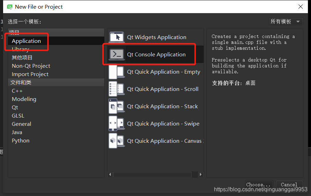Viewport: 311px width, 196px height.
Task: Select the Application category
Action: pyautogui.click(x=56, y=41)
